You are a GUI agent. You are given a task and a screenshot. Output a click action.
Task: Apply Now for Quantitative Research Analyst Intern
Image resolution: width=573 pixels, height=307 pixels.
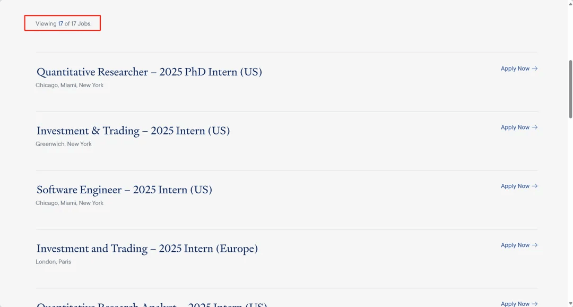pyautogui.click(x=515, y=304)
